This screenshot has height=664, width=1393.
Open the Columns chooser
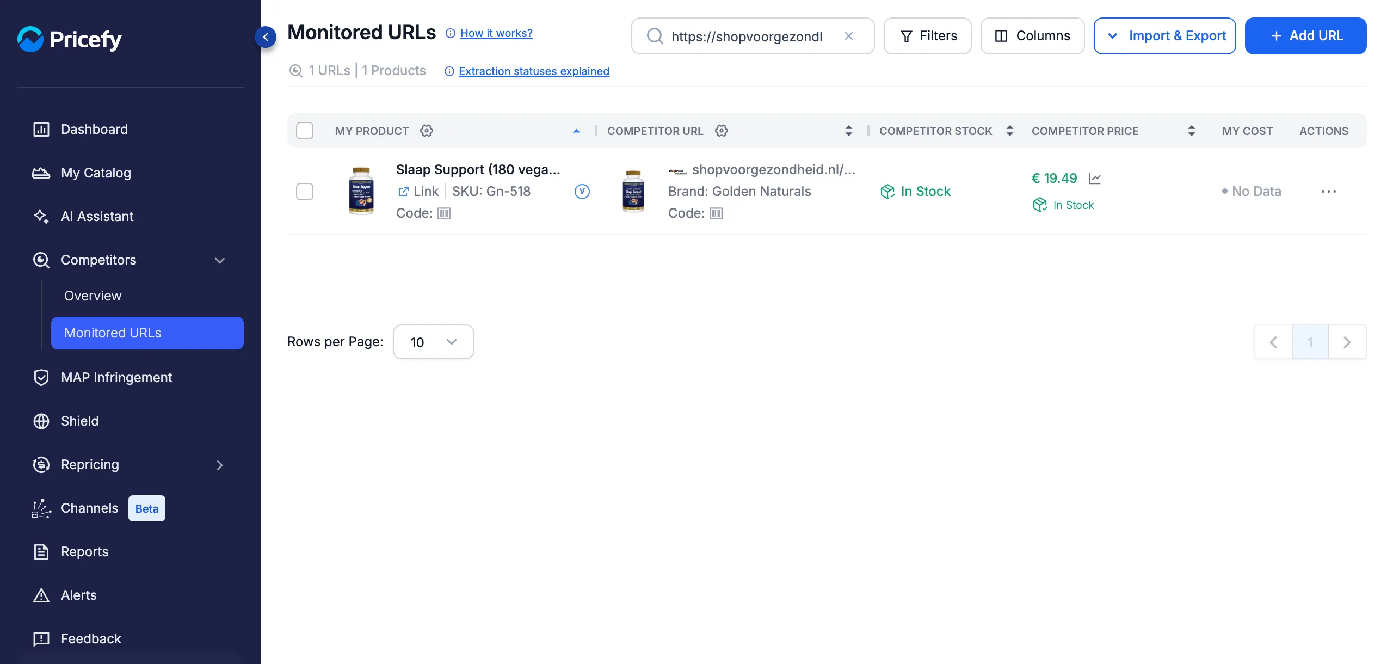(x=1033, y=36)
